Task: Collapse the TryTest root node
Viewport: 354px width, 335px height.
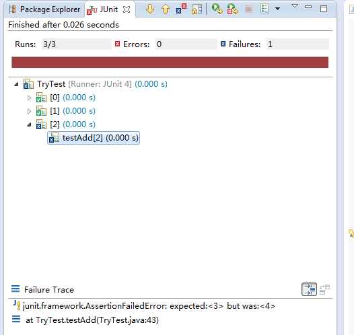Action: pos(16,84)
